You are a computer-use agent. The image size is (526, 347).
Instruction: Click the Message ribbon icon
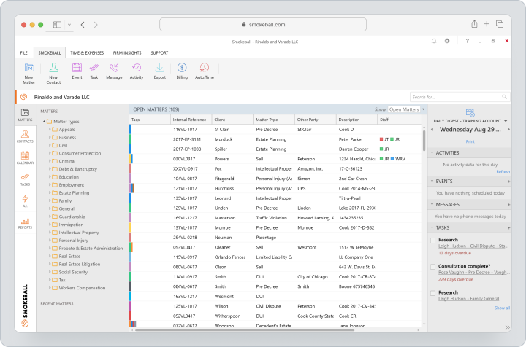pos(114,71)
